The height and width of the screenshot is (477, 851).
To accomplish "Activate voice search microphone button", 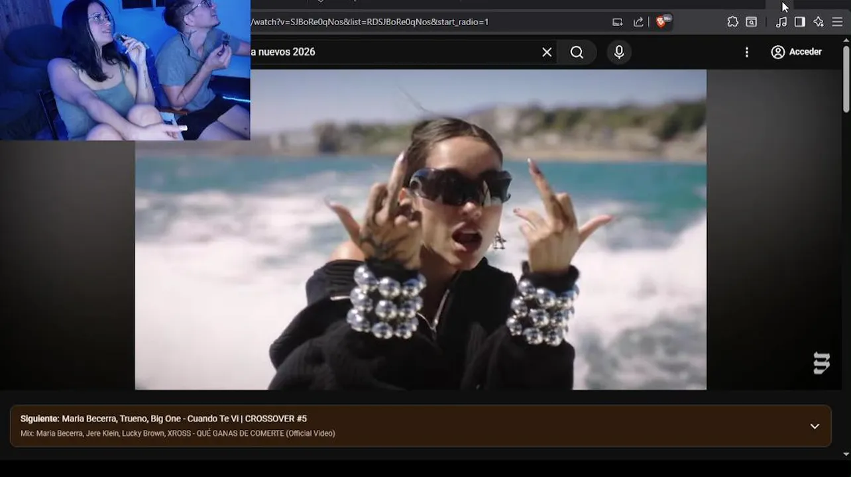I will click(619, 52).
